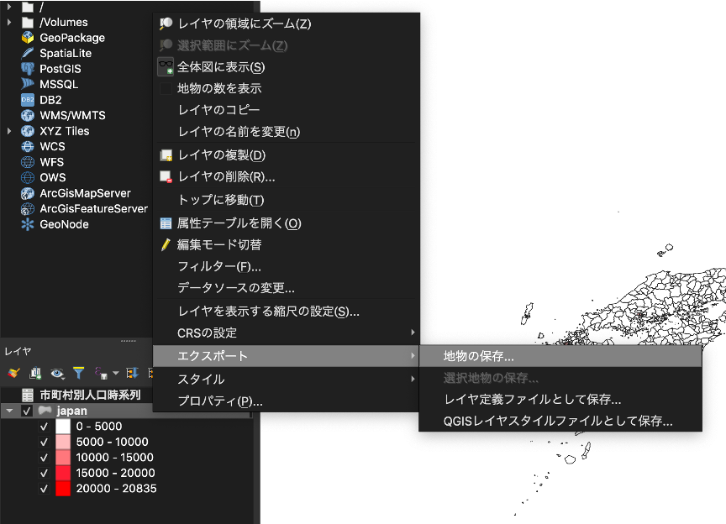726x524 pixels.
Task: Enable the 地物の数を表示 checkbox
Action: 166,88
